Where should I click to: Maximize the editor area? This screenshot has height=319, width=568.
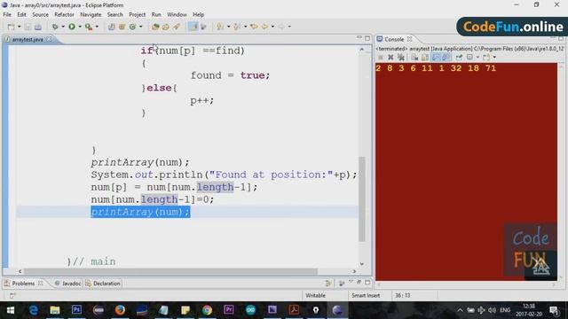[367, 38]
